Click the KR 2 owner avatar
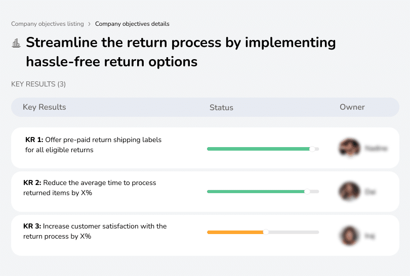The image size is (410, 276). [x=349, y=192]
